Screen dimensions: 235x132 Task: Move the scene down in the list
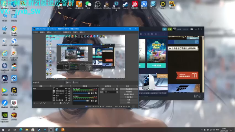pyautogui.click(x=44, y=103)
